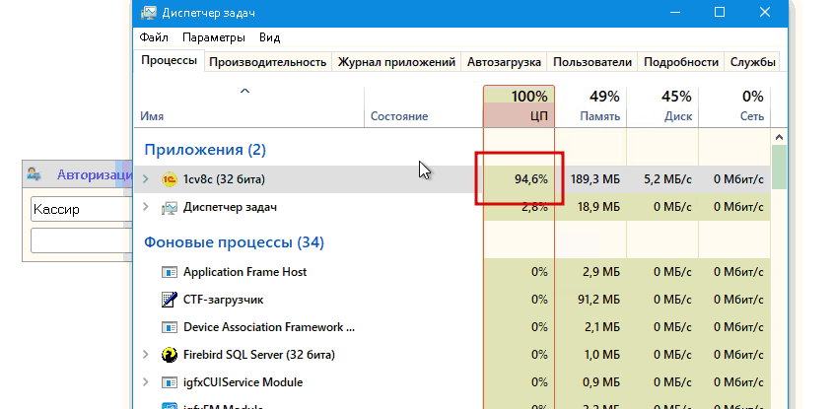This screenshot has width=834, height=409.
Task: Select Firebird SQL Server (32 бита) name
Action: (259, 355)
